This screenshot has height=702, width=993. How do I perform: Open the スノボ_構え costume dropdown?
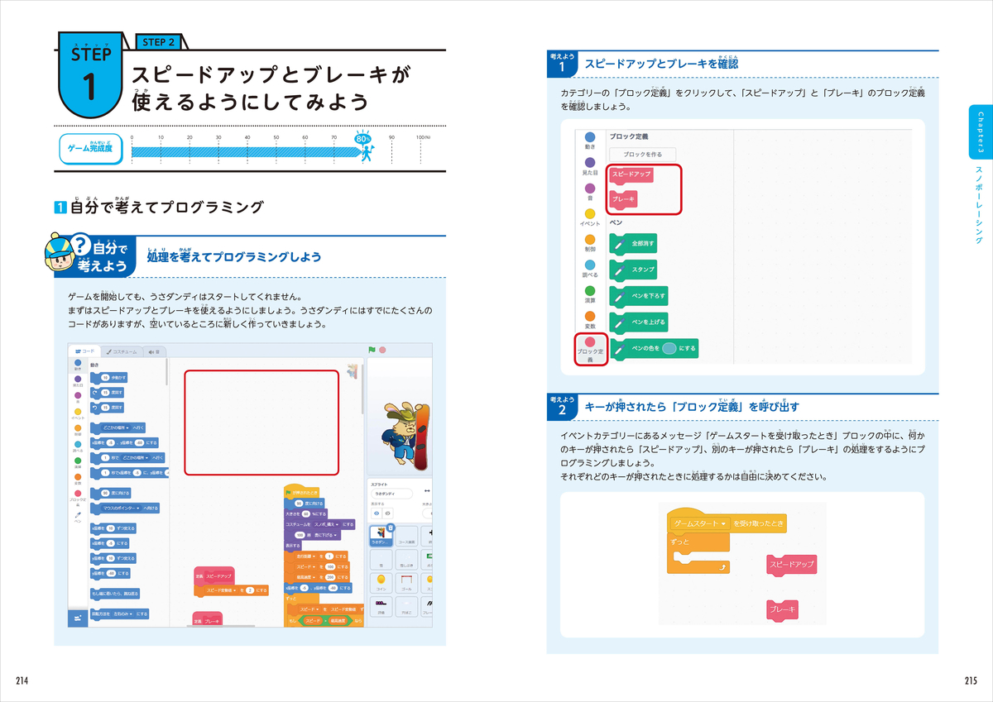(x=326, y=525)
